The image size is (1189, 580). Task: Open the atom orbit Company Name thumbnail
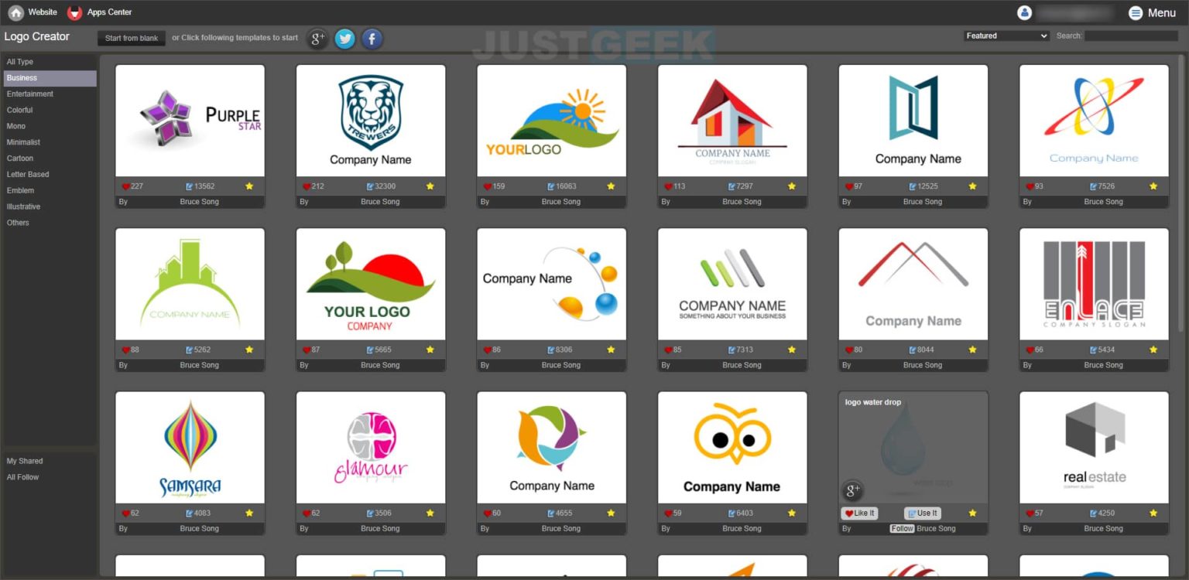pyautogui.click(x=1094, y=121)
